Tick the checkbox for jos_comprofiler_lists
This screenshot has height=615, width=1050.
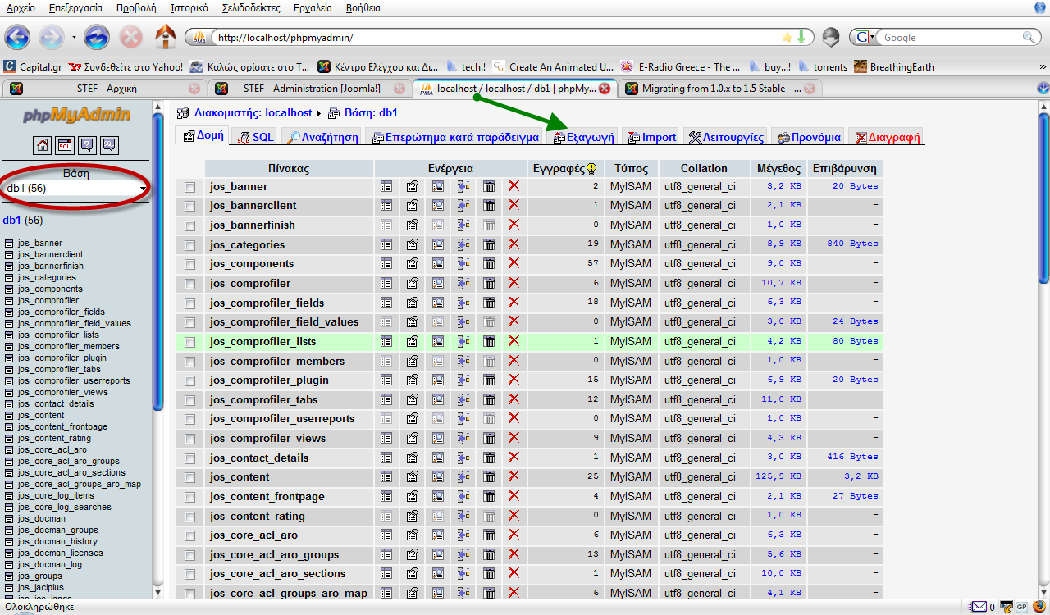(190, 342)
